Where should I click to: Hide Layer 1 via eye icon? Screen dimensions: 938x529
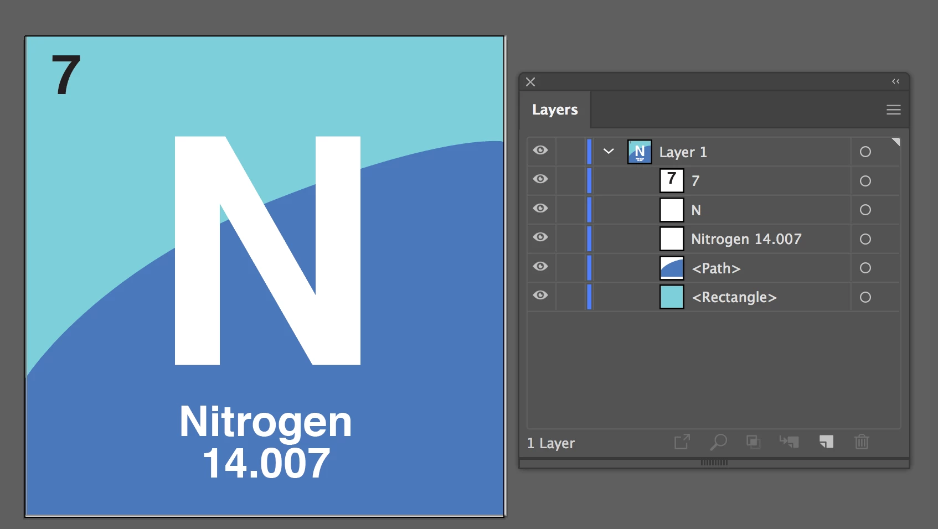(540, 151)
